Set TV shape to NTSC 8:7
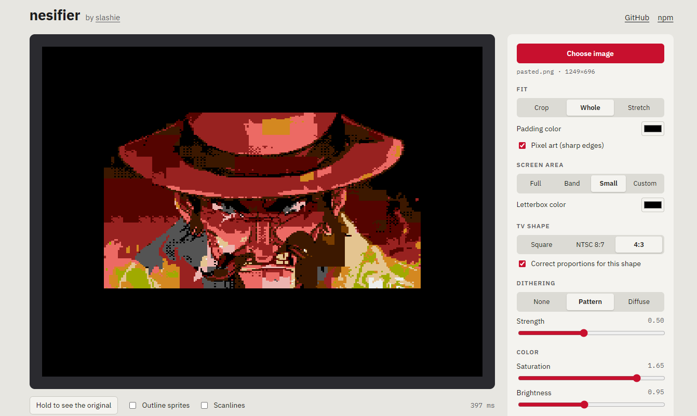This screenshot has width=697, height=416. tap(590, 245)
